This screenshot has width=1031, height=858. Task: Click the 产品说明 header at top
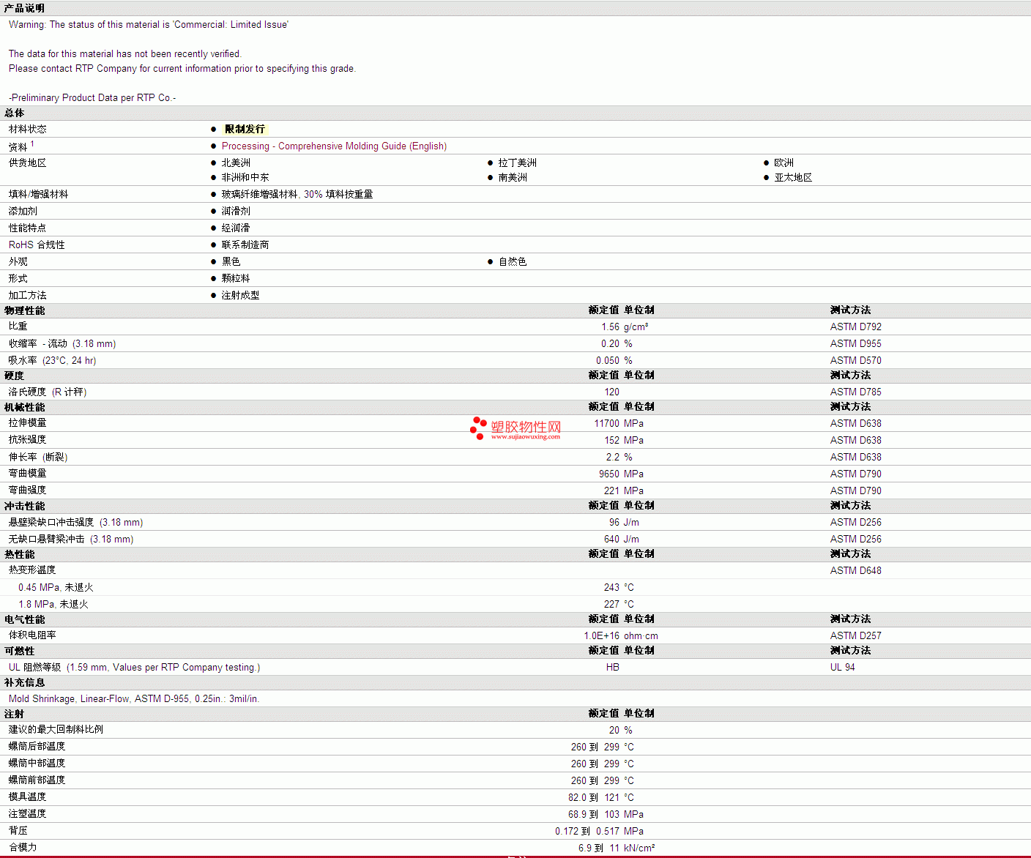25,8
